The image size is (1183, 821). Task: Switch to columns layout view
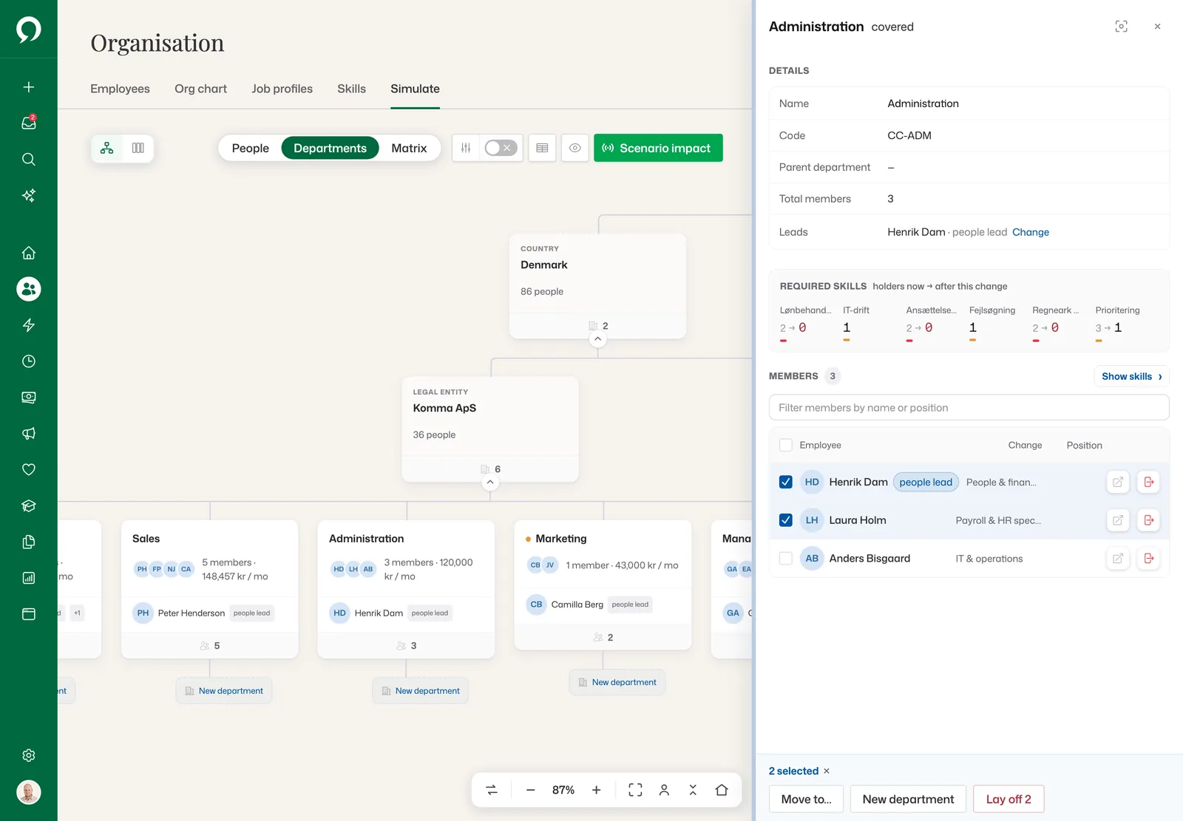pyautogui.click(x=138, y=148)
